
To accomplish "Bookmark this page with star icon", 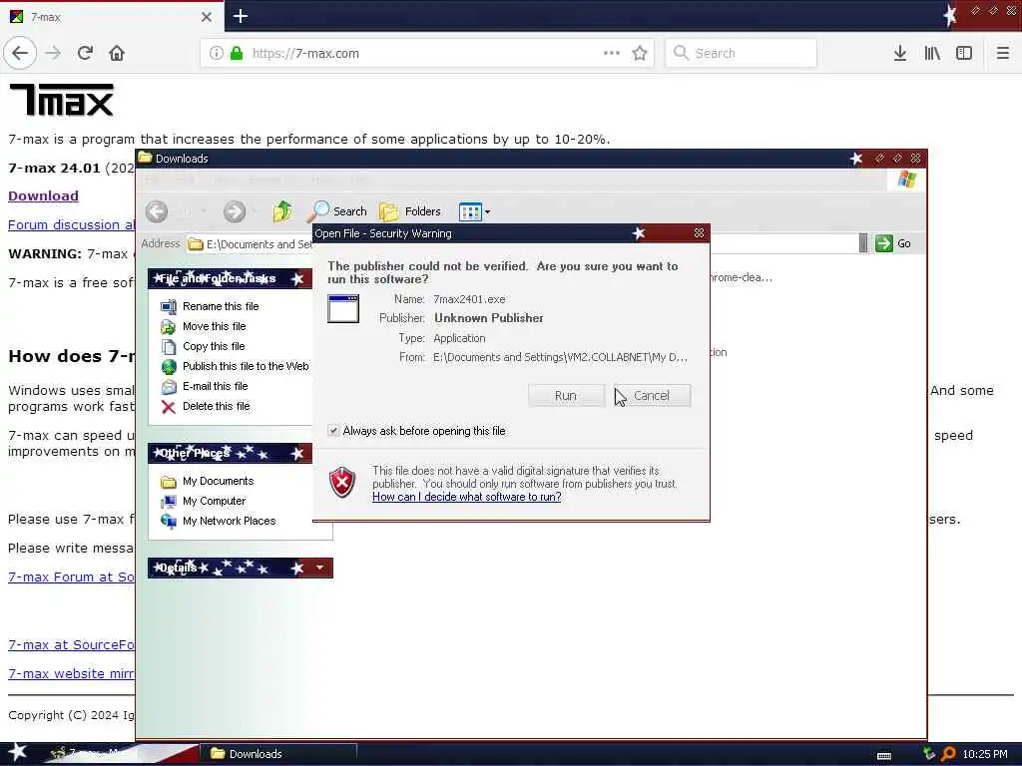I will coord(640,53).
